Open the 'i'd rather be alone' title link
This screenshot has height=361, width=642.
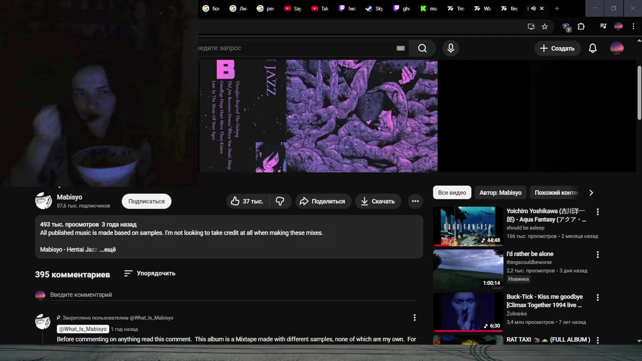(x=530, y=254)
